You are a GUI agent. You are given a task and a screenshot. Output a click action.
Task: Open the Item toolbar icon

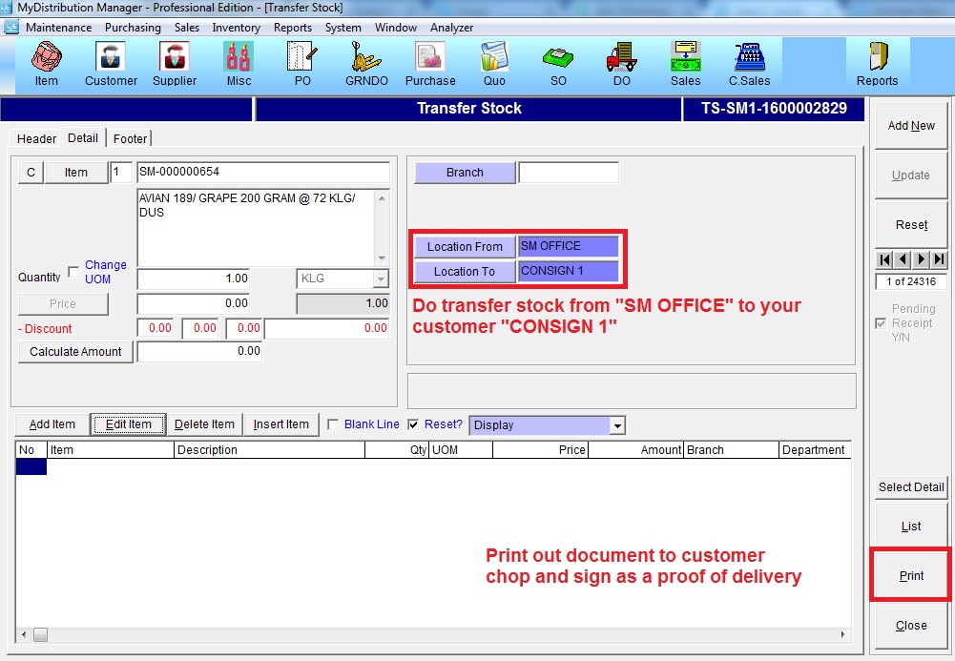coord(46,64)
